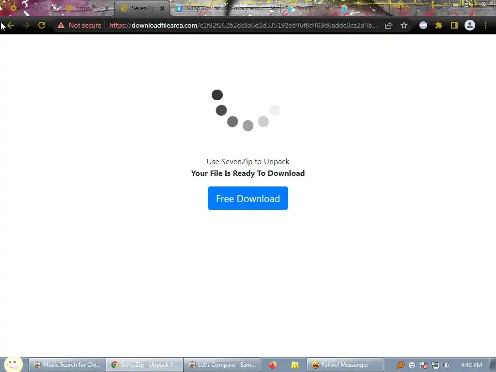This screenshot has width=496, height=372.
Task: Focus the downloadfilearea.com address bar URL
Action: [x=243, y=25]
